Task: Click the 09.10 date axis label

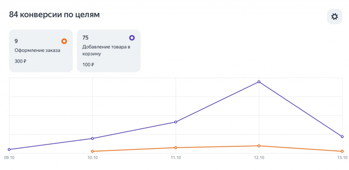Action: 9,158
